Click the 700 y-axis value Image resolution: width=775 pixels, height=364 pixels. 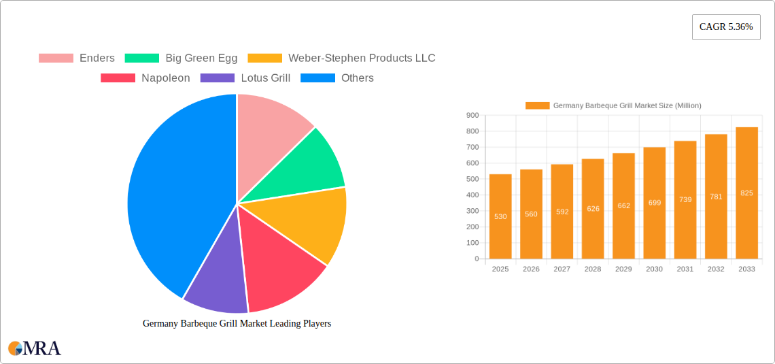[x=472, y=147]
